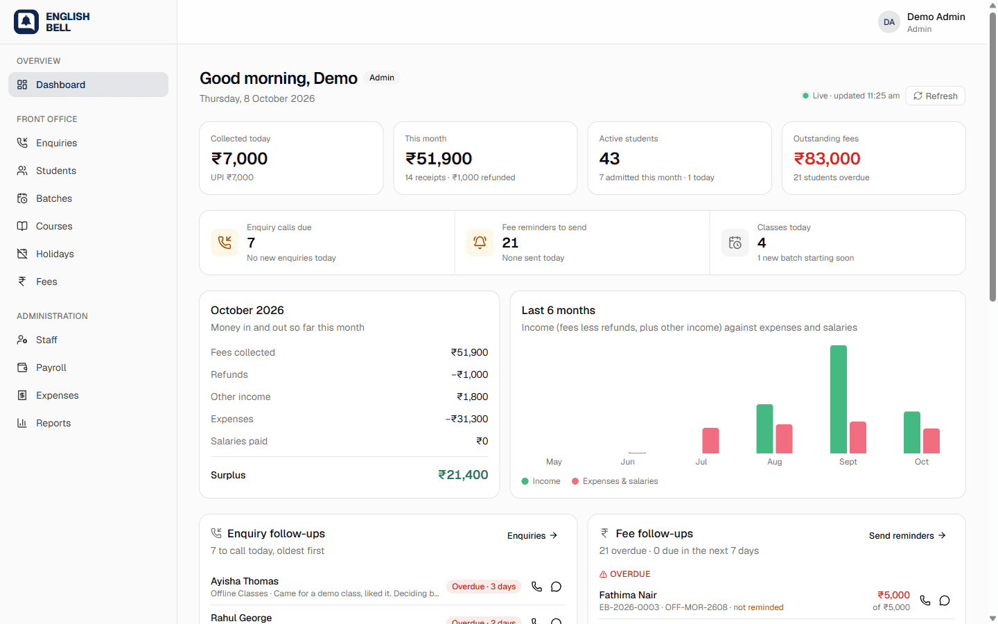Click the Enquiry follow-ups phone header icon
The height and width of the screenshot is (624, 998).
pyautogui.click(x=216, y=533)
